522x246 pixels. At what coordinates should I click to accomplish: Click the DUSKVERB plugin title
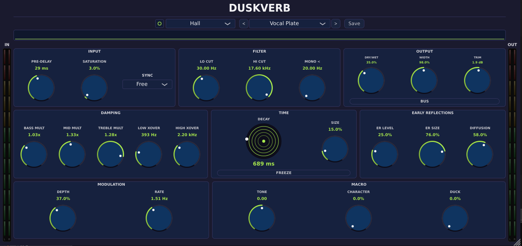tap(260, 8)
